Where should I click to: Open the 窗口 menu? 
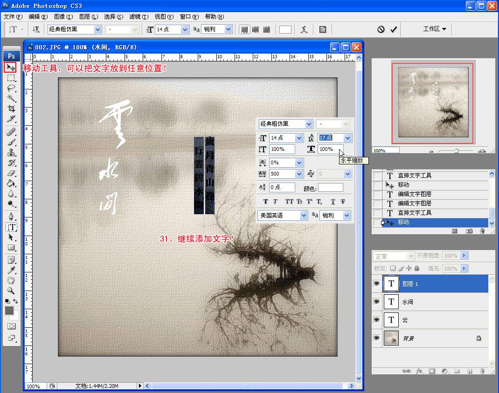pos(189,16)
